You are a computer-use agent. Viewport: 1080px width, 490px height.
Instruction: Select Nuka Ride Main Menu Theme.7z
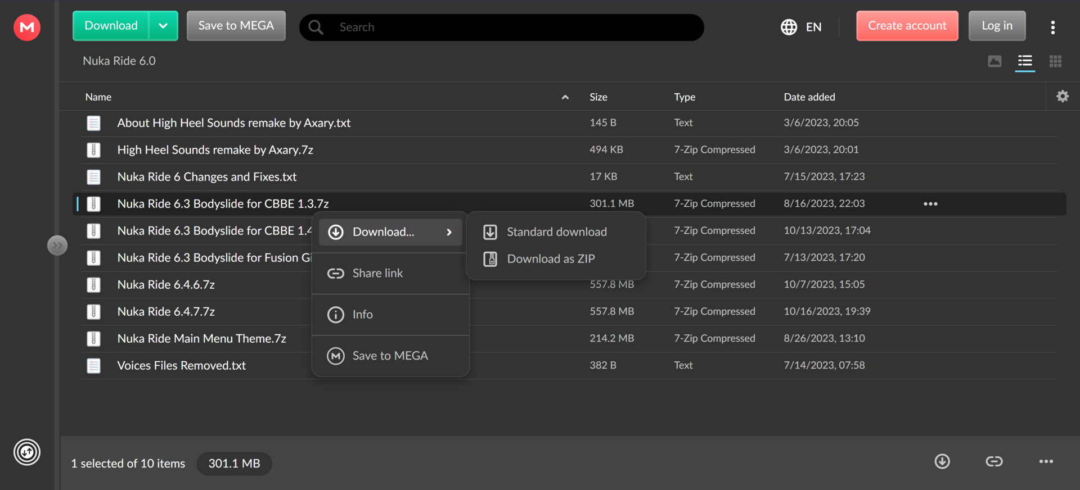202,339
